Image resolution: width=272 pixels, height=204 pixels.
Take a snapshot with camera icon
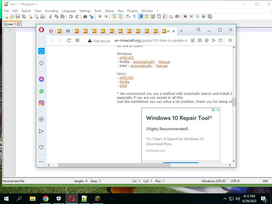[x=200, y=40]
